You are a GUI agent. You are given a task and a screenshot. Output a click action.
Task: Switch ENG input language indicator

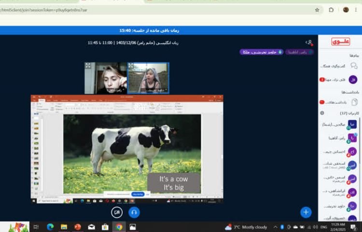pos(324,227)
